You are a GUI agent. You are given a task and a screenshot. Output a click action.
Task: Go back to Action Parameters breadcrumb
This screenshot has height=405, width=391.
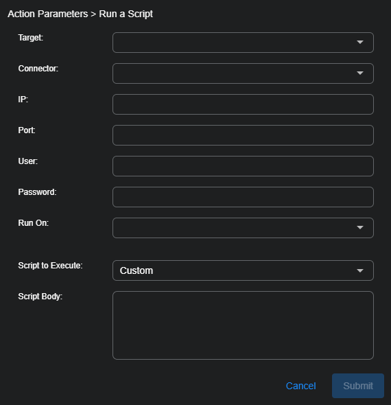(x=48, y=14)
